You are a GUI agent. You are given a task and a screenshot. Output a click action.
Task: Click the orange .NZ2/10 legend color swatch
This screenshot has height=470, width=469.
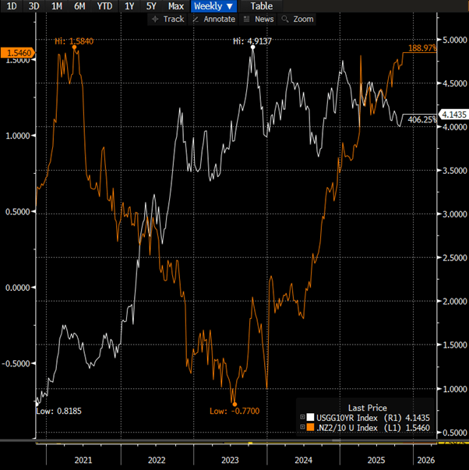(310, 429)
